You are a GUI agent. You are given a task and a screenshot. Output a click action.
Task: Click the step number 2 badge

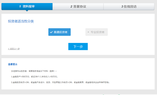pyautogui.click(x=71, y=7)
